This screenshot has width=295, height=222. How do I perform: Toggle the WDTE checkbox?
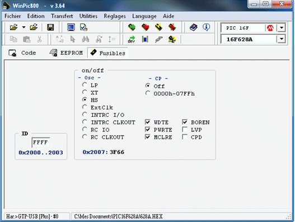[148, 122]
